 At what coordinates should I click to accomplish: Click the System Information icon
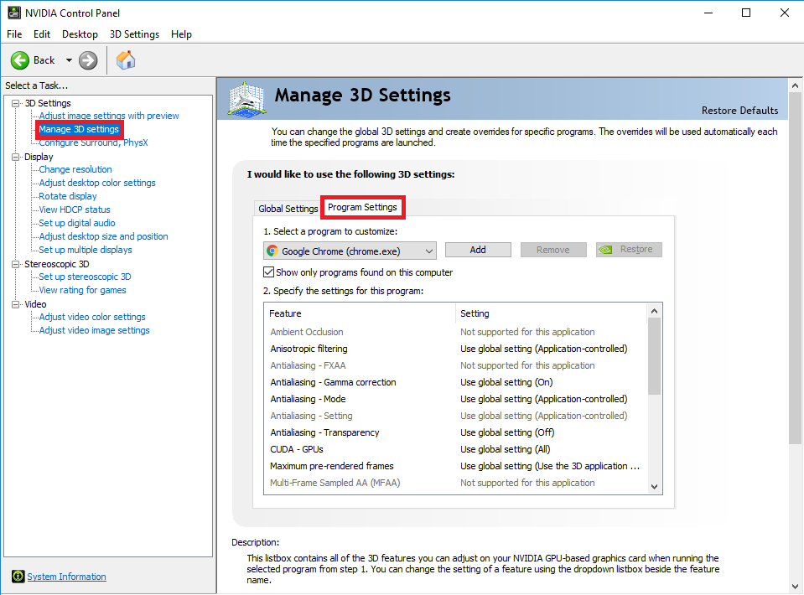click(18, 577)
